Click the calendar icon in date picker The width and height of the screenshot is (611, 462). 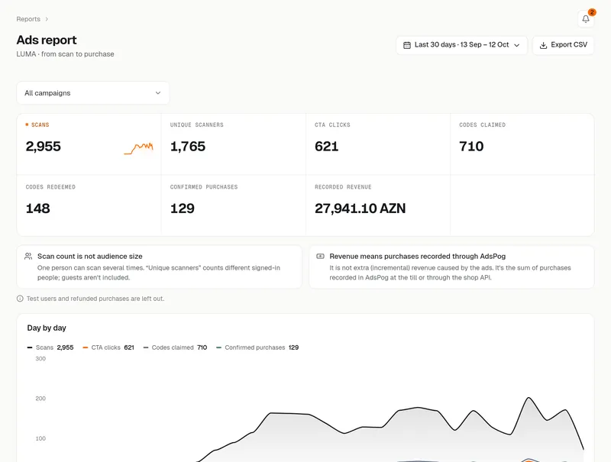(x=407, y=45)
